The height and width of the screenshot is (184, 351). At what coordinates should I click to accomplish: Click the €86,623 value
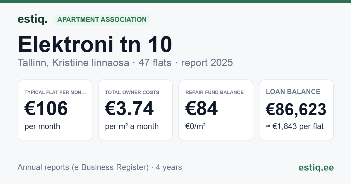pyautogui.click(x=296, y=110)
